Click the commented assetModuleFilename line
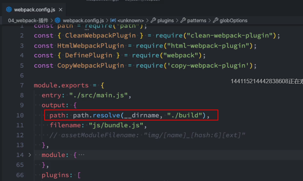Image resolution: width=303 pixels, height=181 pixels. (147, 135)
